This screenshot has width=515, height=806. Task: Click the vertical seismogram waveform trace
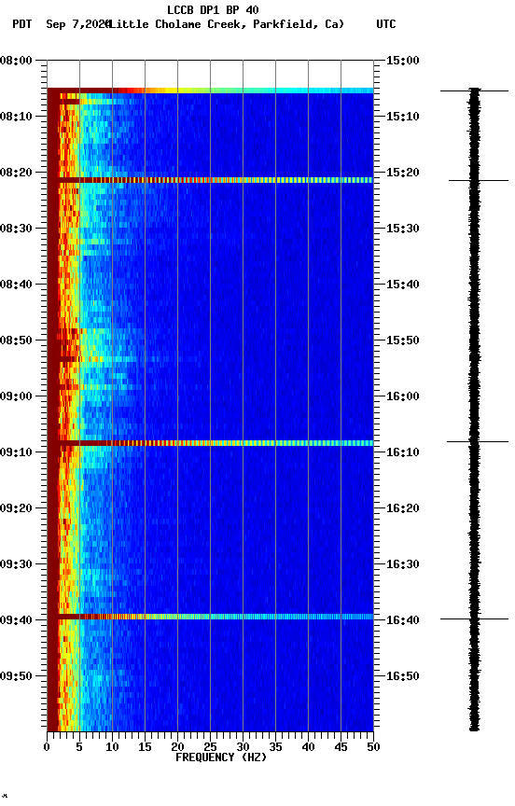[x=474, y=410]
